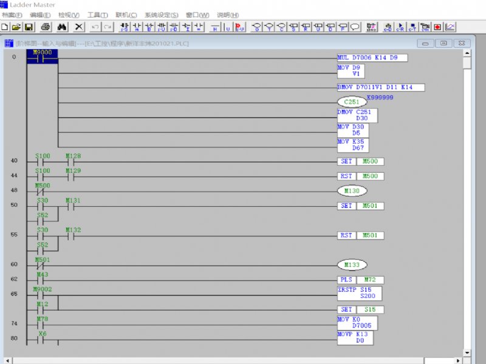Viewport: 486px width, 364px height.
Task: Open the 编辑(E) edit menu
Action: 40,15
